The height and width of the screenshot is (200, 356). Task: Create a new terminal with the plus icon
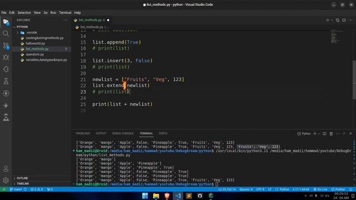[315, 133]
